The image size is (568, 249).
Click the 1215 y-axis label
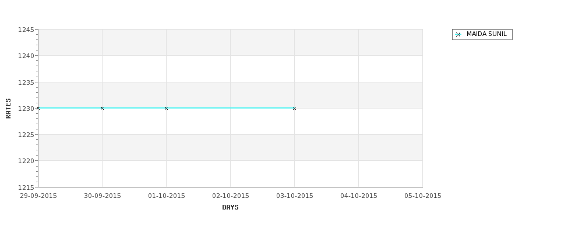click(26, 187)
